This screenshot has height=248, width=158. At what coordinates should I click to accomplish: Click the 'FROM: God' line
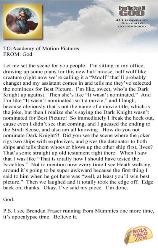tap(18, 54)
